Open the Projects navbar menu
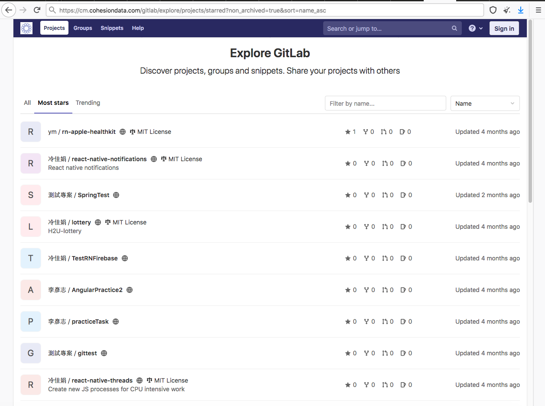Image resolution: width=545 pixels, height=406 pixels. point(55,28)
